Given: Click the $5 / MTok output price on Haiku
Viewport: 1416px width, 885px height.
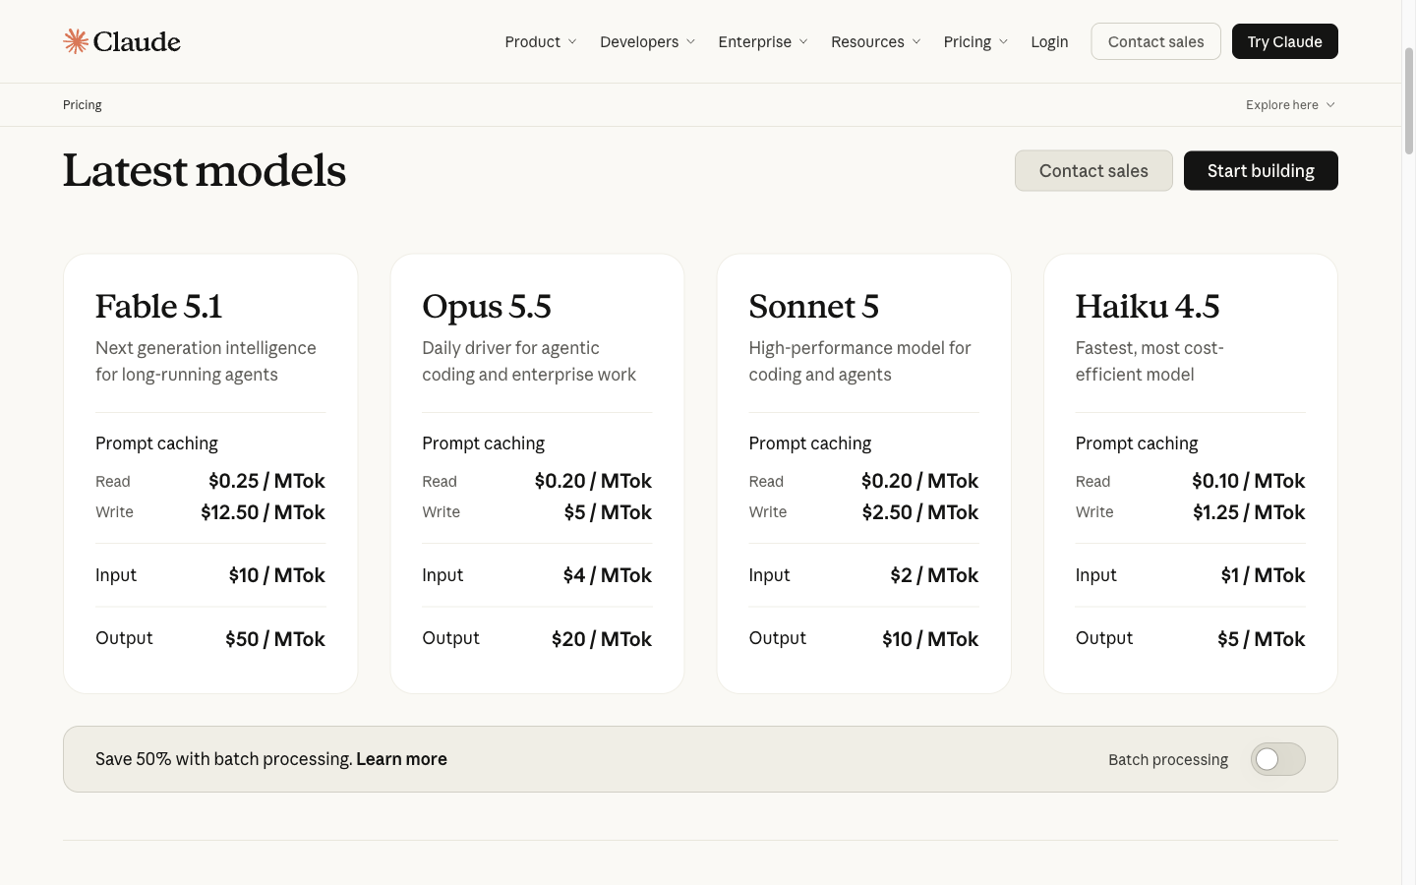Looking at the screenshot, I should tap(1262, 639).
